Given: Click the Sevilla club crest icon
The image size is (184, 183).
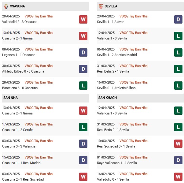Looking at the screenshot, I should pyautogui.click(x=101, y=6).
